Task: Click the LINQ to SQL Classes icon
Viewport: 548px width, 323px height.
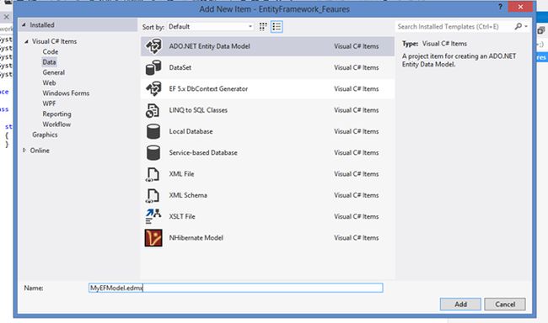Action: point(153,110)
